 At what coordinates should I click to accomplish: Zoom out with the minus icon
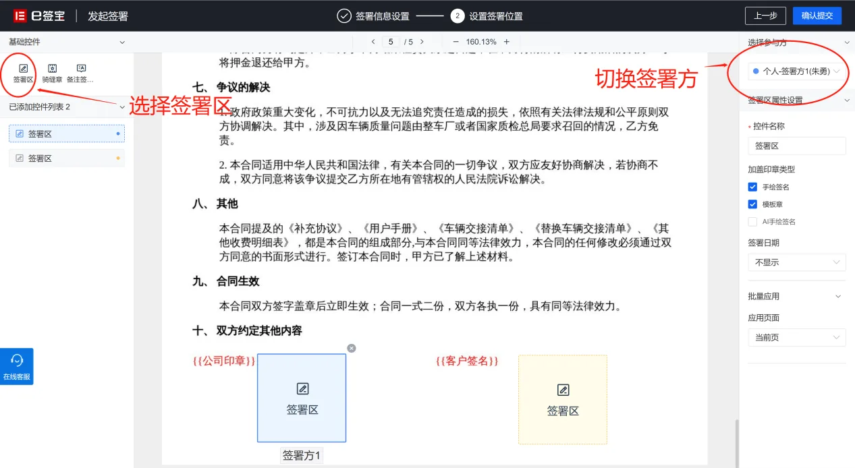[x=456, y=42]
